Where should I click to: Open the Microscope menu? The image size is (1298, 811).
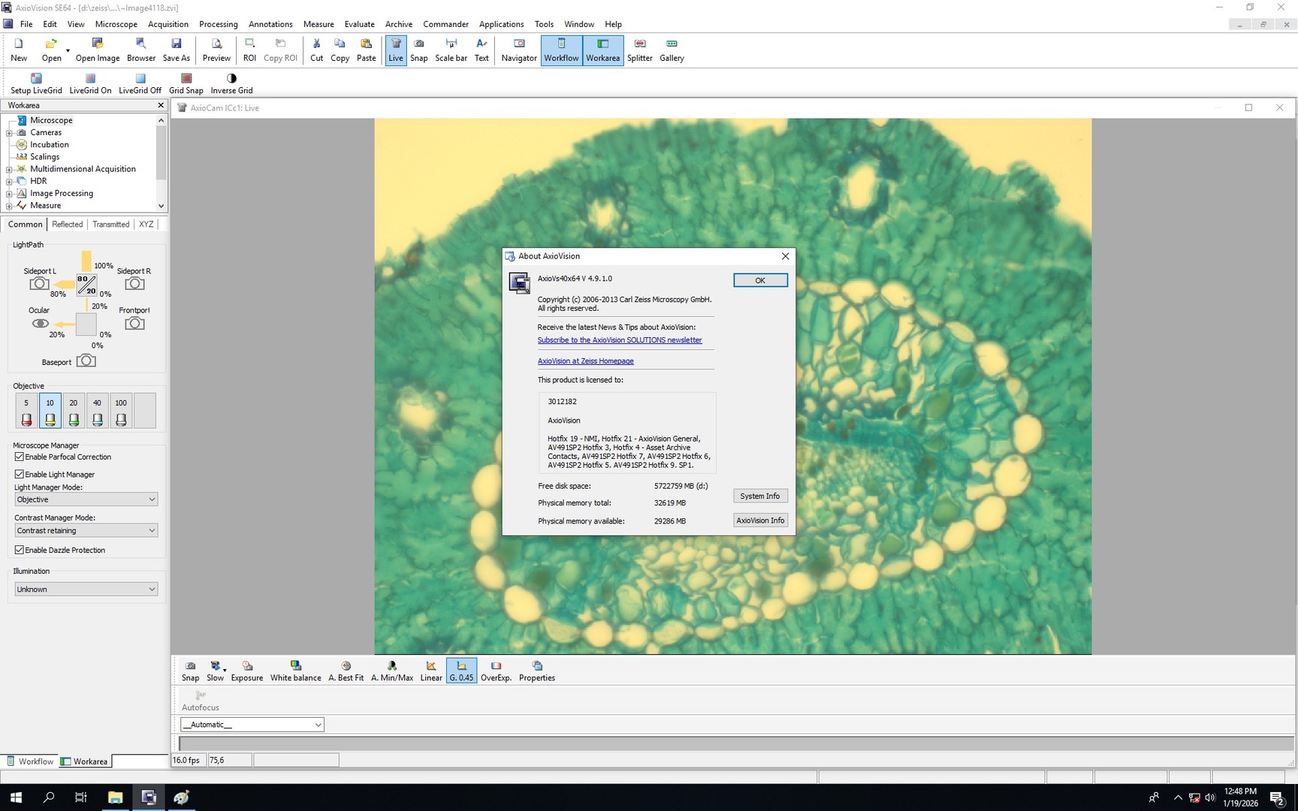point(116,23)
